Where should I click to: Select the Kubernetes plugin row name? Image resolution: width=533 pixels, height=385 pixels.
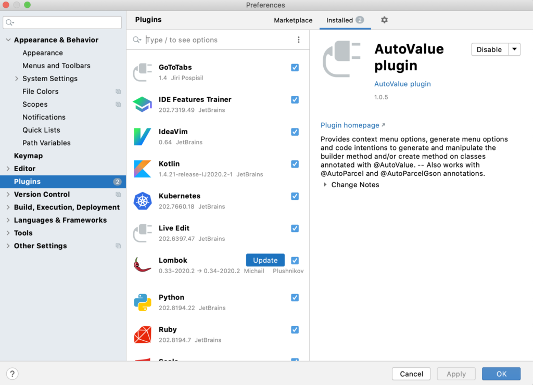click(x=180, y=196)
